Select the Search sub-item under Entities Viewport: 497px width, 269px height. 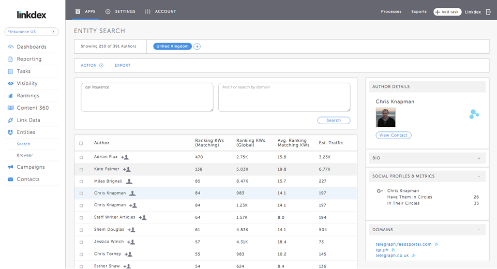click(x=23, y=144)
